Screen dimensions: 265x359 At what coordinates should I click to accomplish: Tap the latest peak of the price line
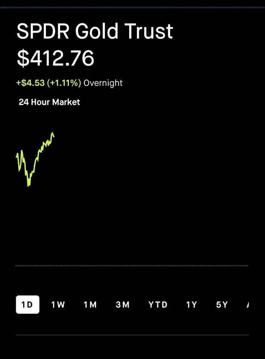pyautogui.click(x=53, y=134)
